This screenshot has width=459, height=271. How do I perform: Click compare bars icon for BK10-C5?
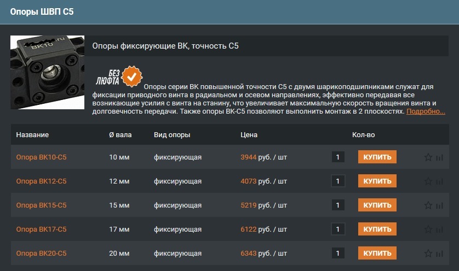click(x=439, y=157)
